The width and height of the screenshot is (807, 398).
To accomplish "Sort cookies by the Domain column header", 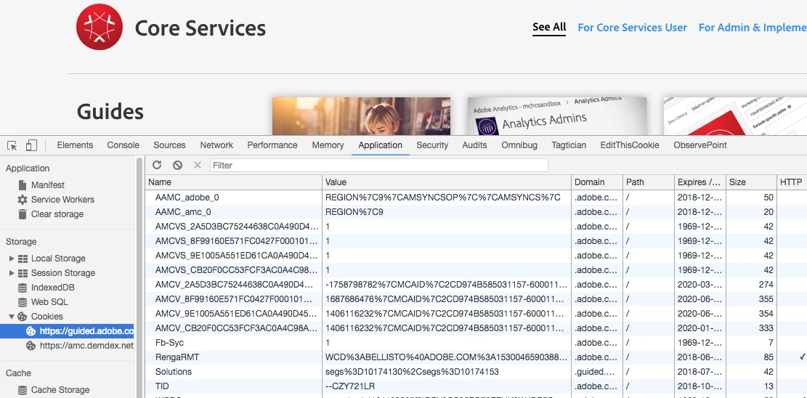I will tap(596, 182).
